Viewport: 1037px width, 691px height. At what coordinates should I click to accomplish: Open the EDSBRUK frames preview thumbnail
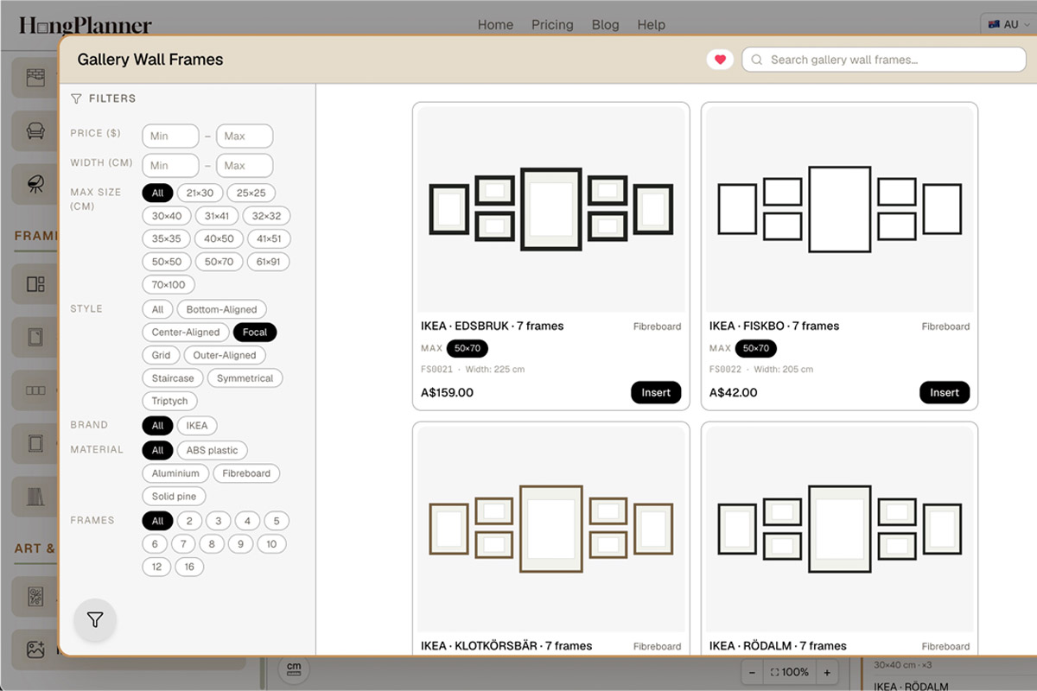(x=551, y=209)
